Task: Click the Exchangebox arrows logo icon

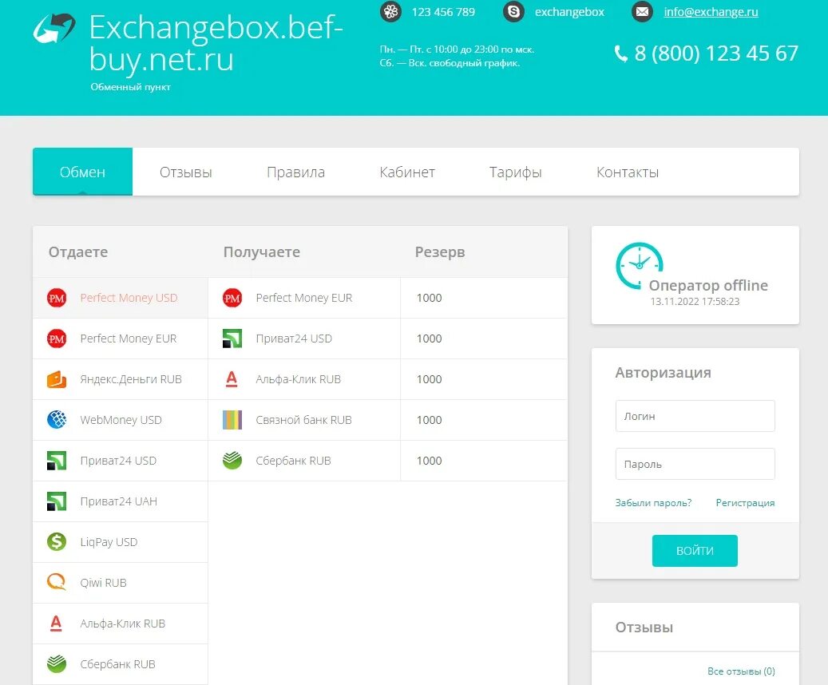Action: (53, 29)
